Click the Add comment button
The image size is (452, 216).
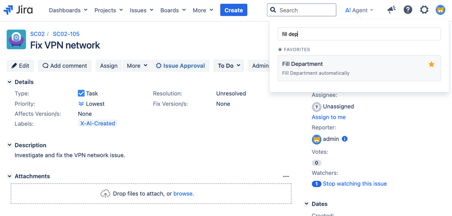click(x=65, y=66)
